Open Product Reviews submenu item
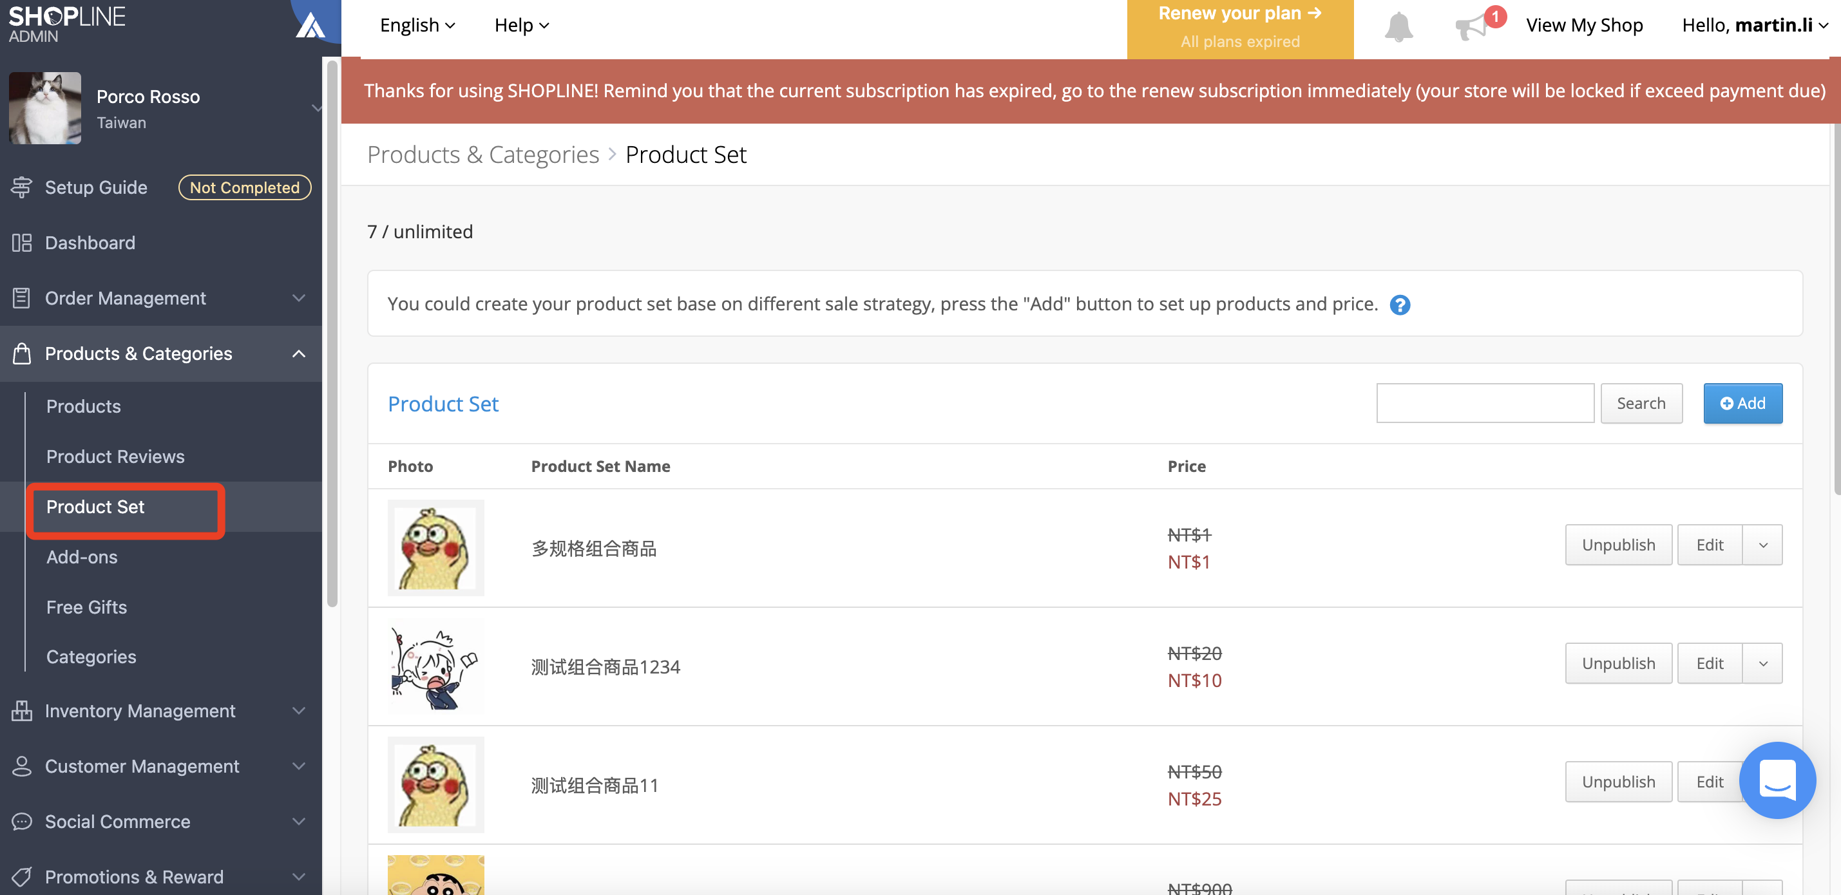Screen dimensions: 1841x895 [x=115, y=457]
